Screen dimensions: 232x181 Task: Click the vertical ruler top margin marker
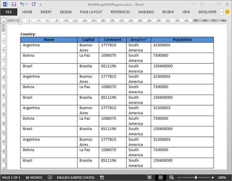3,28
